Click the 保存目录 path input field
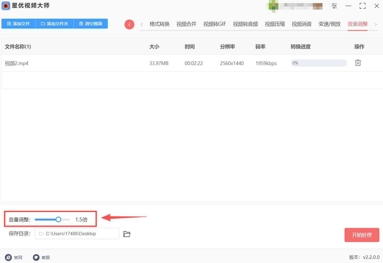Screen dimensions: 383x263 point(77,234)
